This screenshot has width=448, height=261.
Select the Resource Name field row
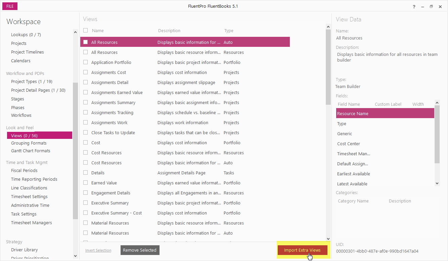pyautogui.click(x=385, y=113)
